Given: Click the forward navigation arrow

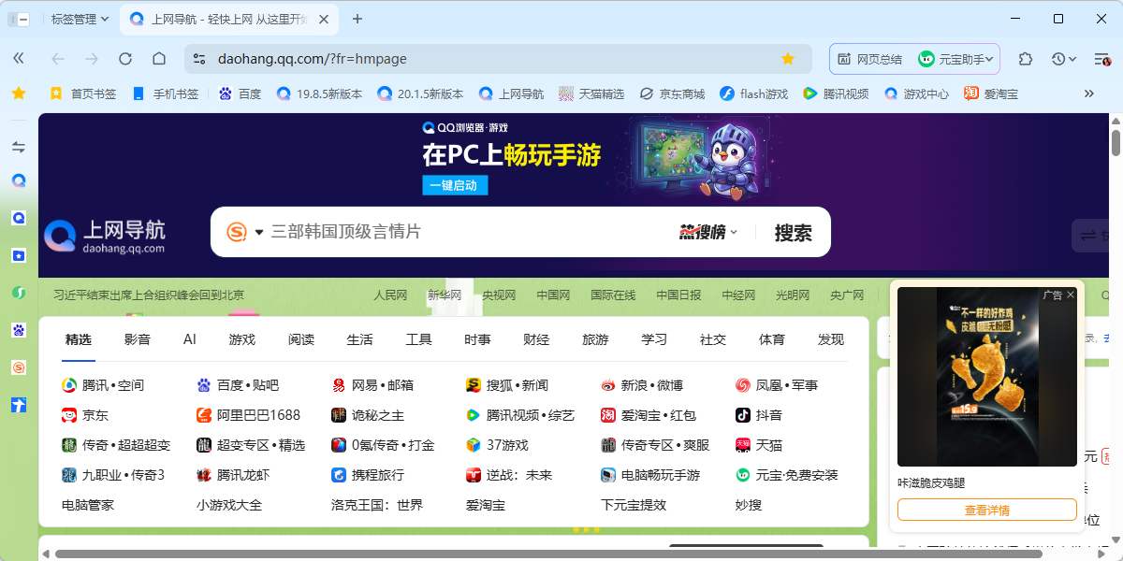Looking at the screenshot, I should [92, 59].
